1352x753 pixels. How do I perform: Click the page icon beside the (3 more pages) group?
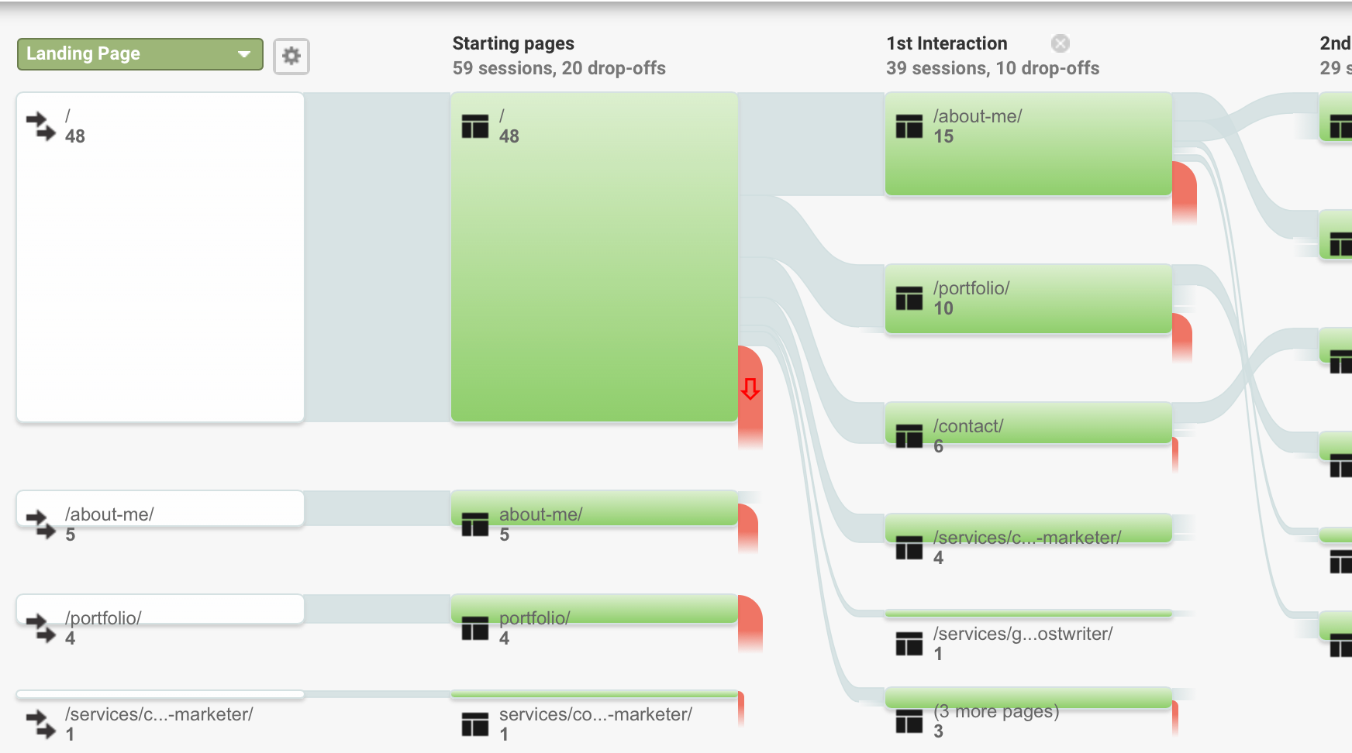908,720
